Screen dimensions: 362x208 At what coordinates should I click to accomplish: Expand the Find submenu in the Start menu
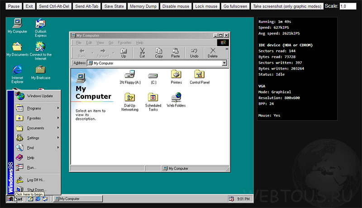tap(38, 148)
